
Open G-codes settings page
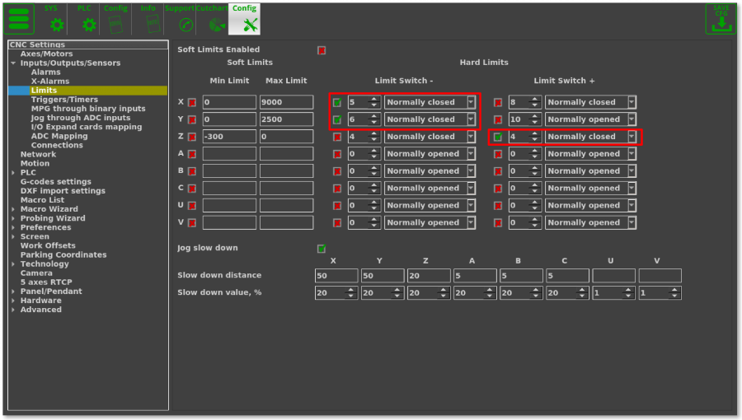(x=55, y=182)
